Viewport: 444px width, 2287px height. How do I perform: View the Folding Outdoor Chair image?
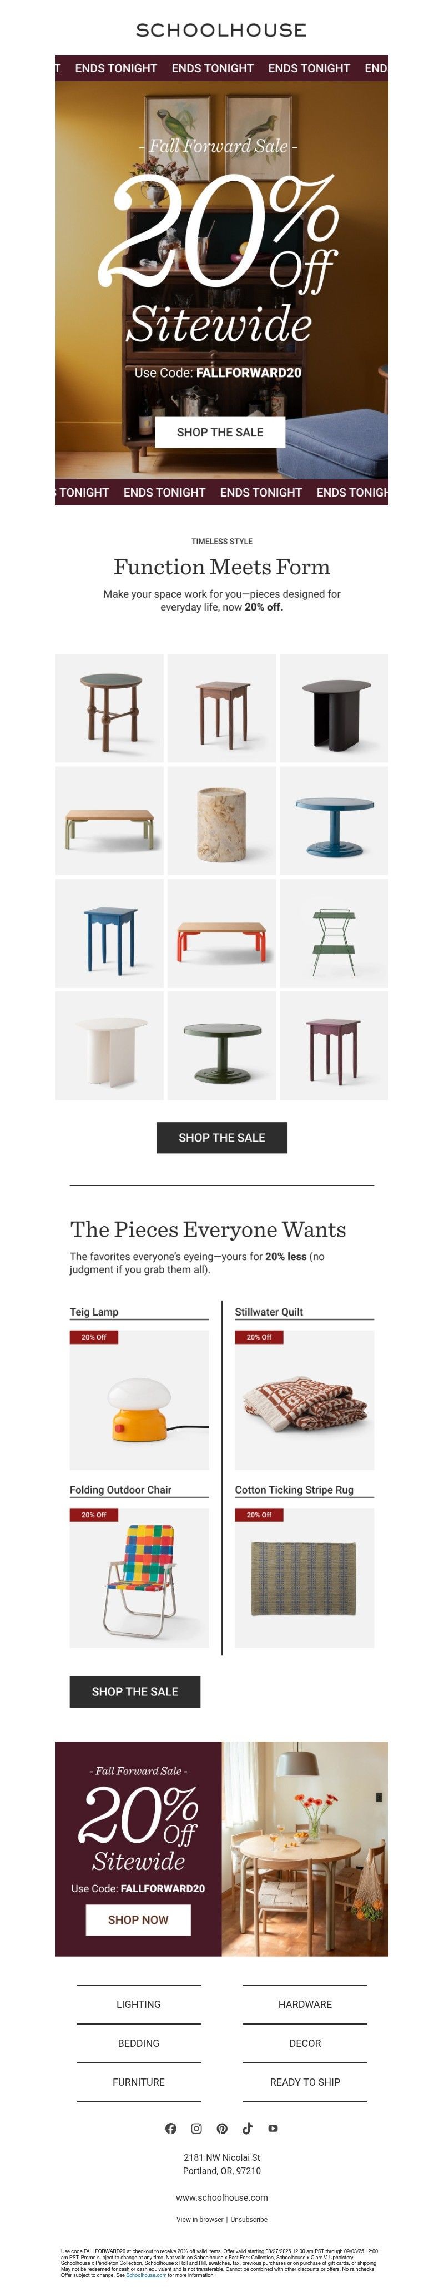139,1577
